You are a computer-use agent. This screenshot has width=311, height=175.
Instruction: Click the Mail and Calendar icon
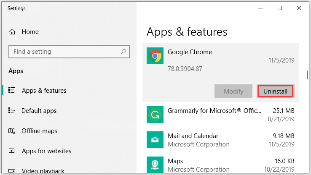(154, 140)
